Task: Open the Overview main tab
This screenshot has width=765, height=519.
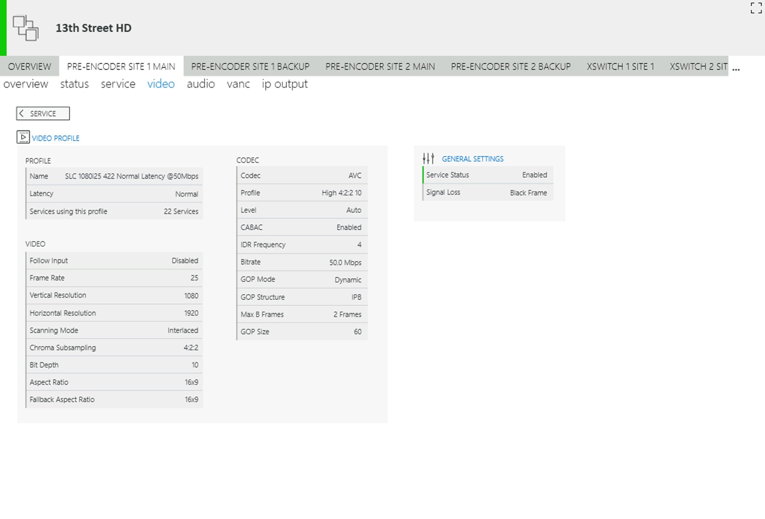Action: [x=30, y=66]
